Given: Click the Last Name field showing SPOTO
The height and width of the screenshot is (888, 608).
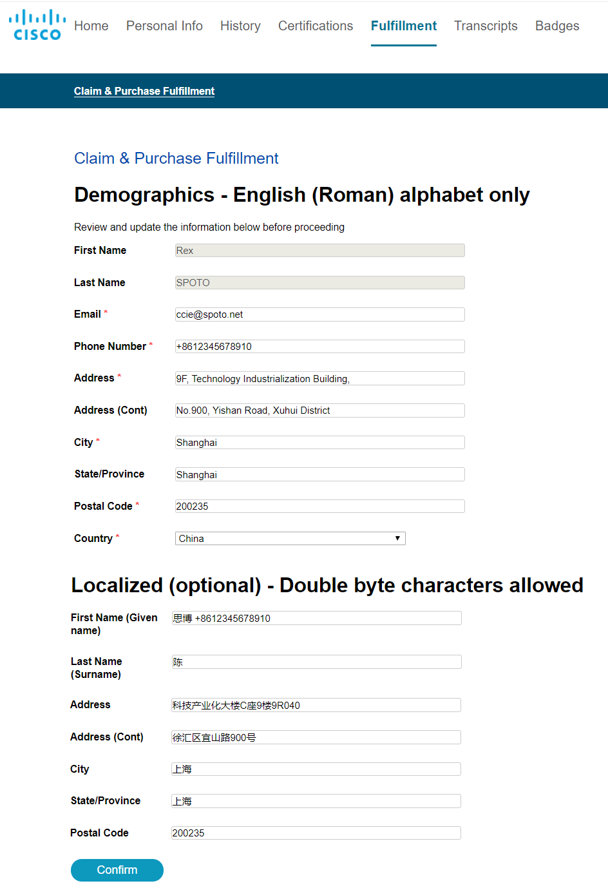Looking at the screenshot, I should coord(320,282).
